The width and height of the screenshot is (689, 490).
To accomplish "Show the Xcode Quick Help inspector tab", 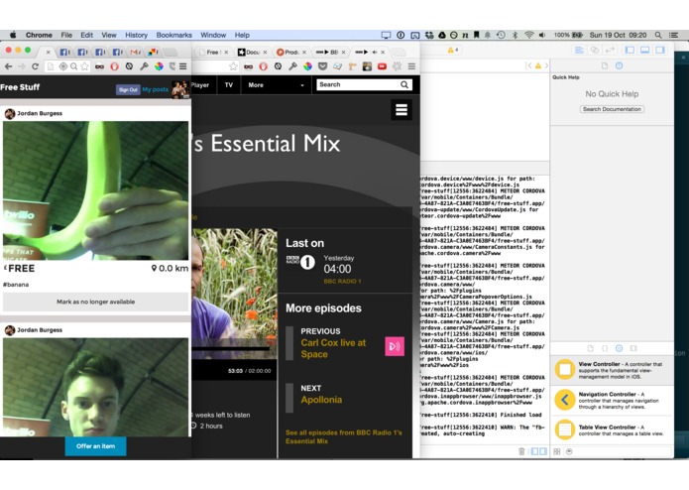I will (x=620, y=65).
